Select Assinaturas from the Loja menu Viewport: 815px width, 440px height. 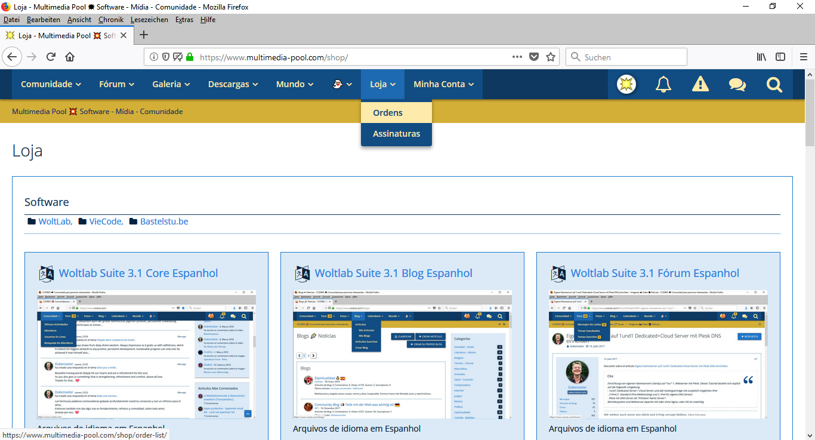(396, 134)
